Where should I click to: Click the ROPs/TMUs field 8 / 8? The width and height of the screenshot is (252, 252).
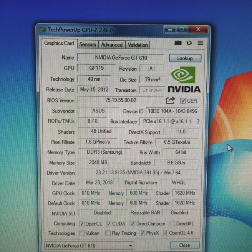coord(93,121)
